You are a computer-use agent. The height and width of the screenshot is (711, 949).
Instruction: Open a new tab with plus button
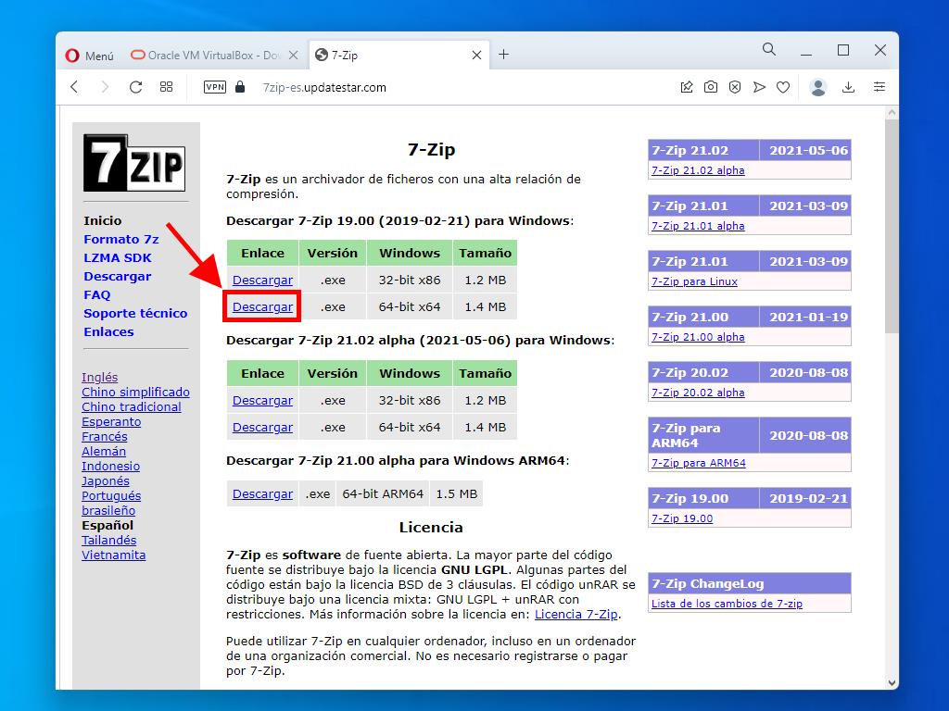tap(503, 55)
